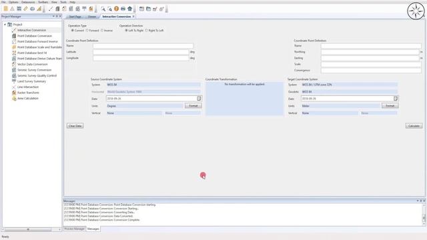Viewport: 427px width, 240px height.
Task: Open the Project Manager panel dropdown arrow
Action: point(53,16)
